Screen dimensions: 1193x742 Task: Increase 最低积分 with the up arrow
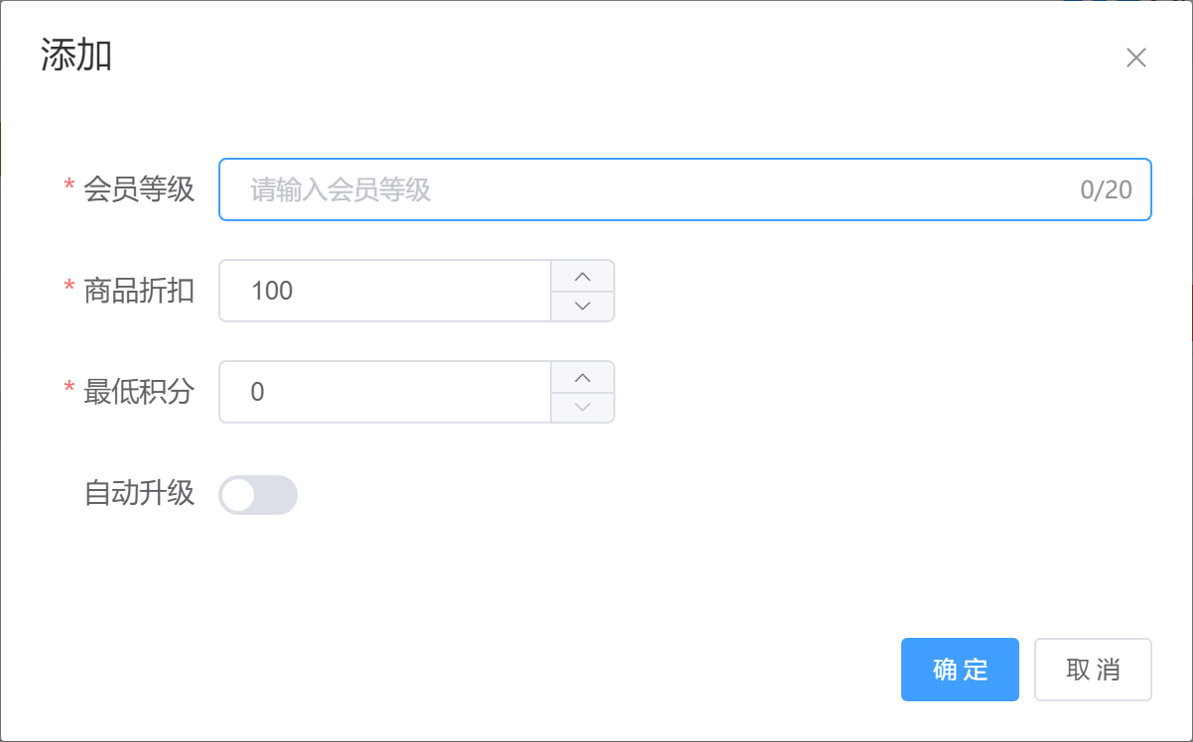click(x=583, y=377)
